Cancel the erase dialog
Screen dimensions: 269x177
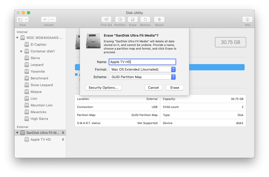153,87
